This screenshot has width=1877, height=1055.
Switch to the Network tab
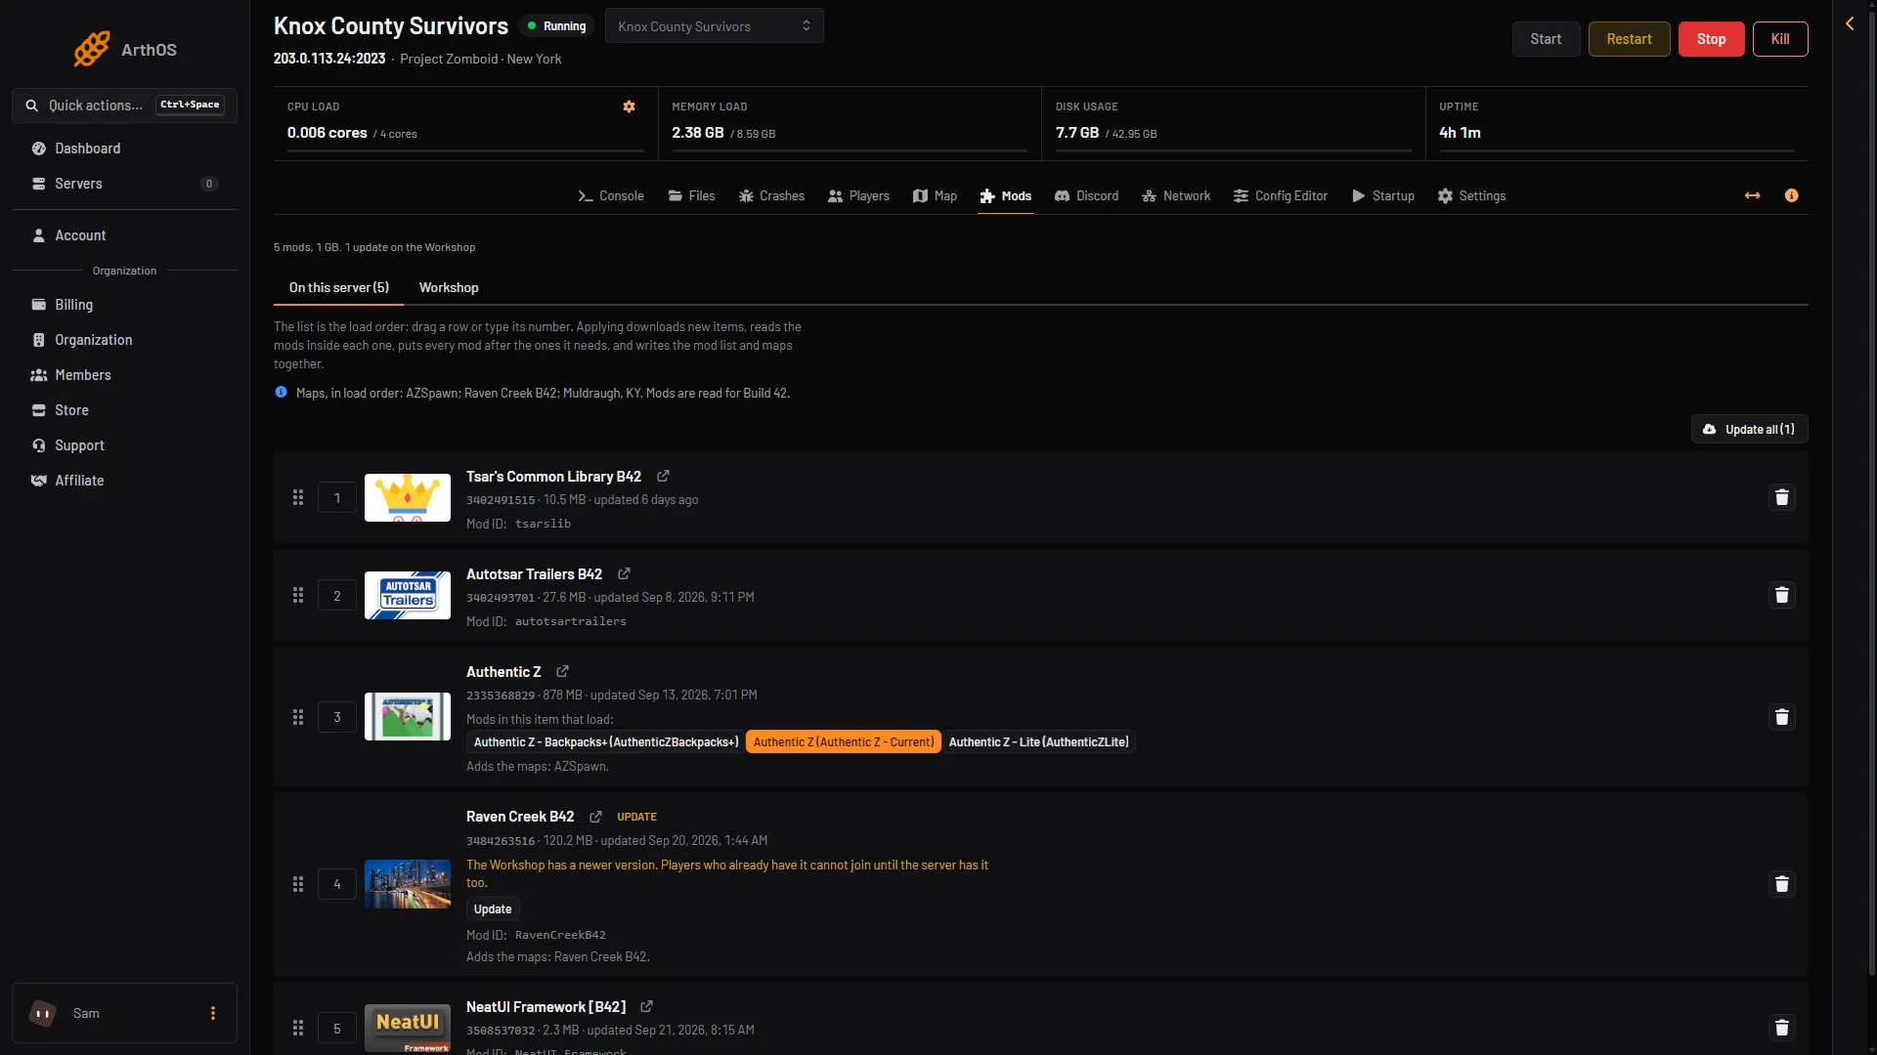click(x=1176, y=196)
